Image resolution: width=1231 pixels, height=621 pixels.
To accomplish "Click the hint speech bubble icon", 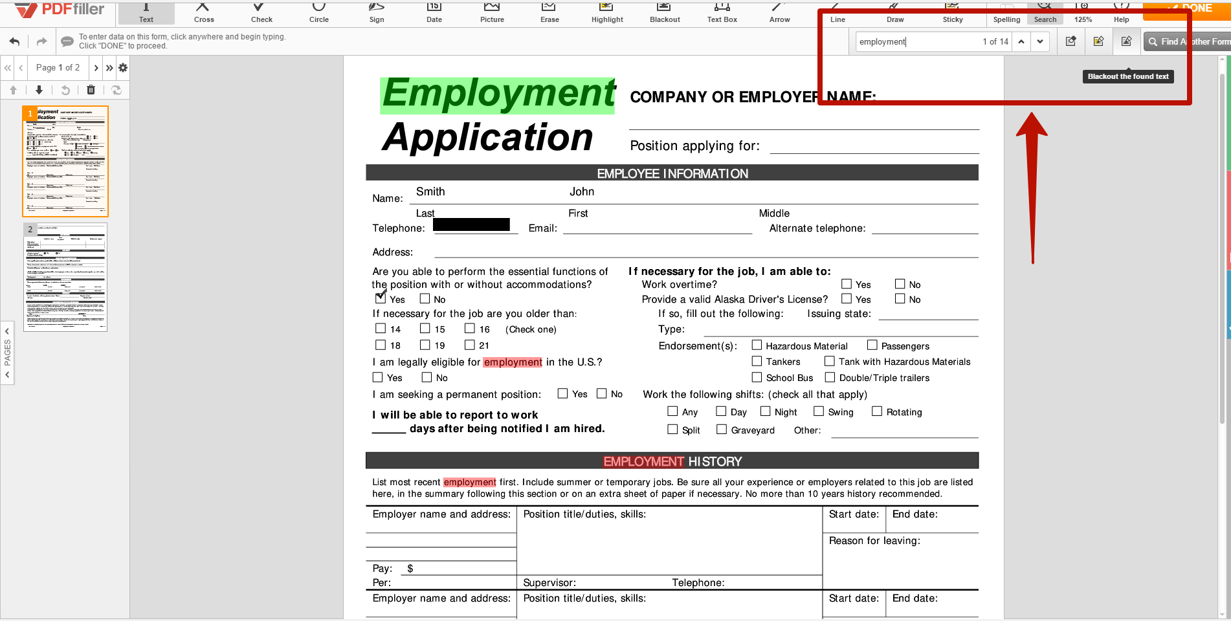I will coord(67,41).
